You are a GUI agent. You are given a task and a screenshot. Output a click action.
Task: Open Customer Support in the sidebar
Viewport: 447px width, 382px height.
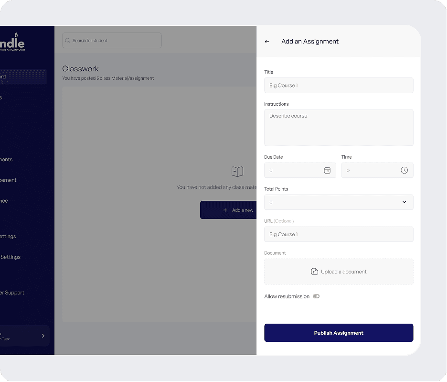12,293
